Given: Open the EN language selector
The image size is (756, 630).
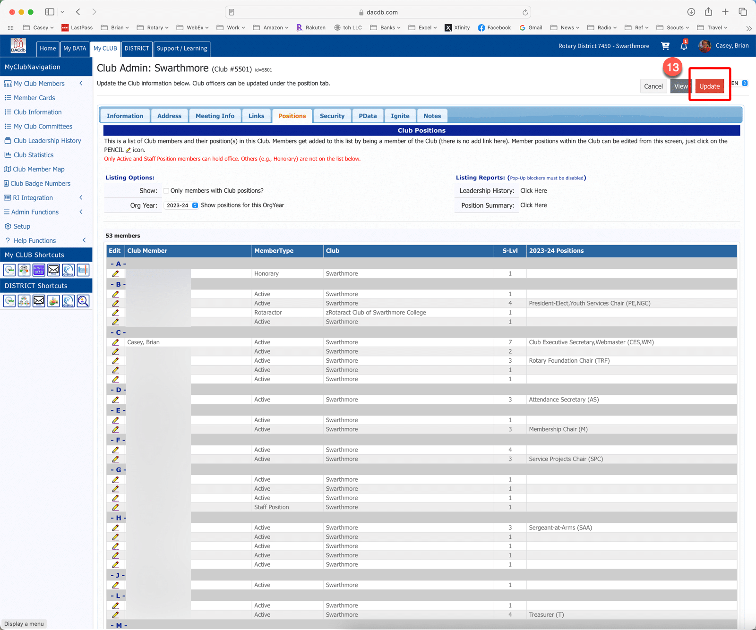Looking at the screenshot, I should pos(739,83).
